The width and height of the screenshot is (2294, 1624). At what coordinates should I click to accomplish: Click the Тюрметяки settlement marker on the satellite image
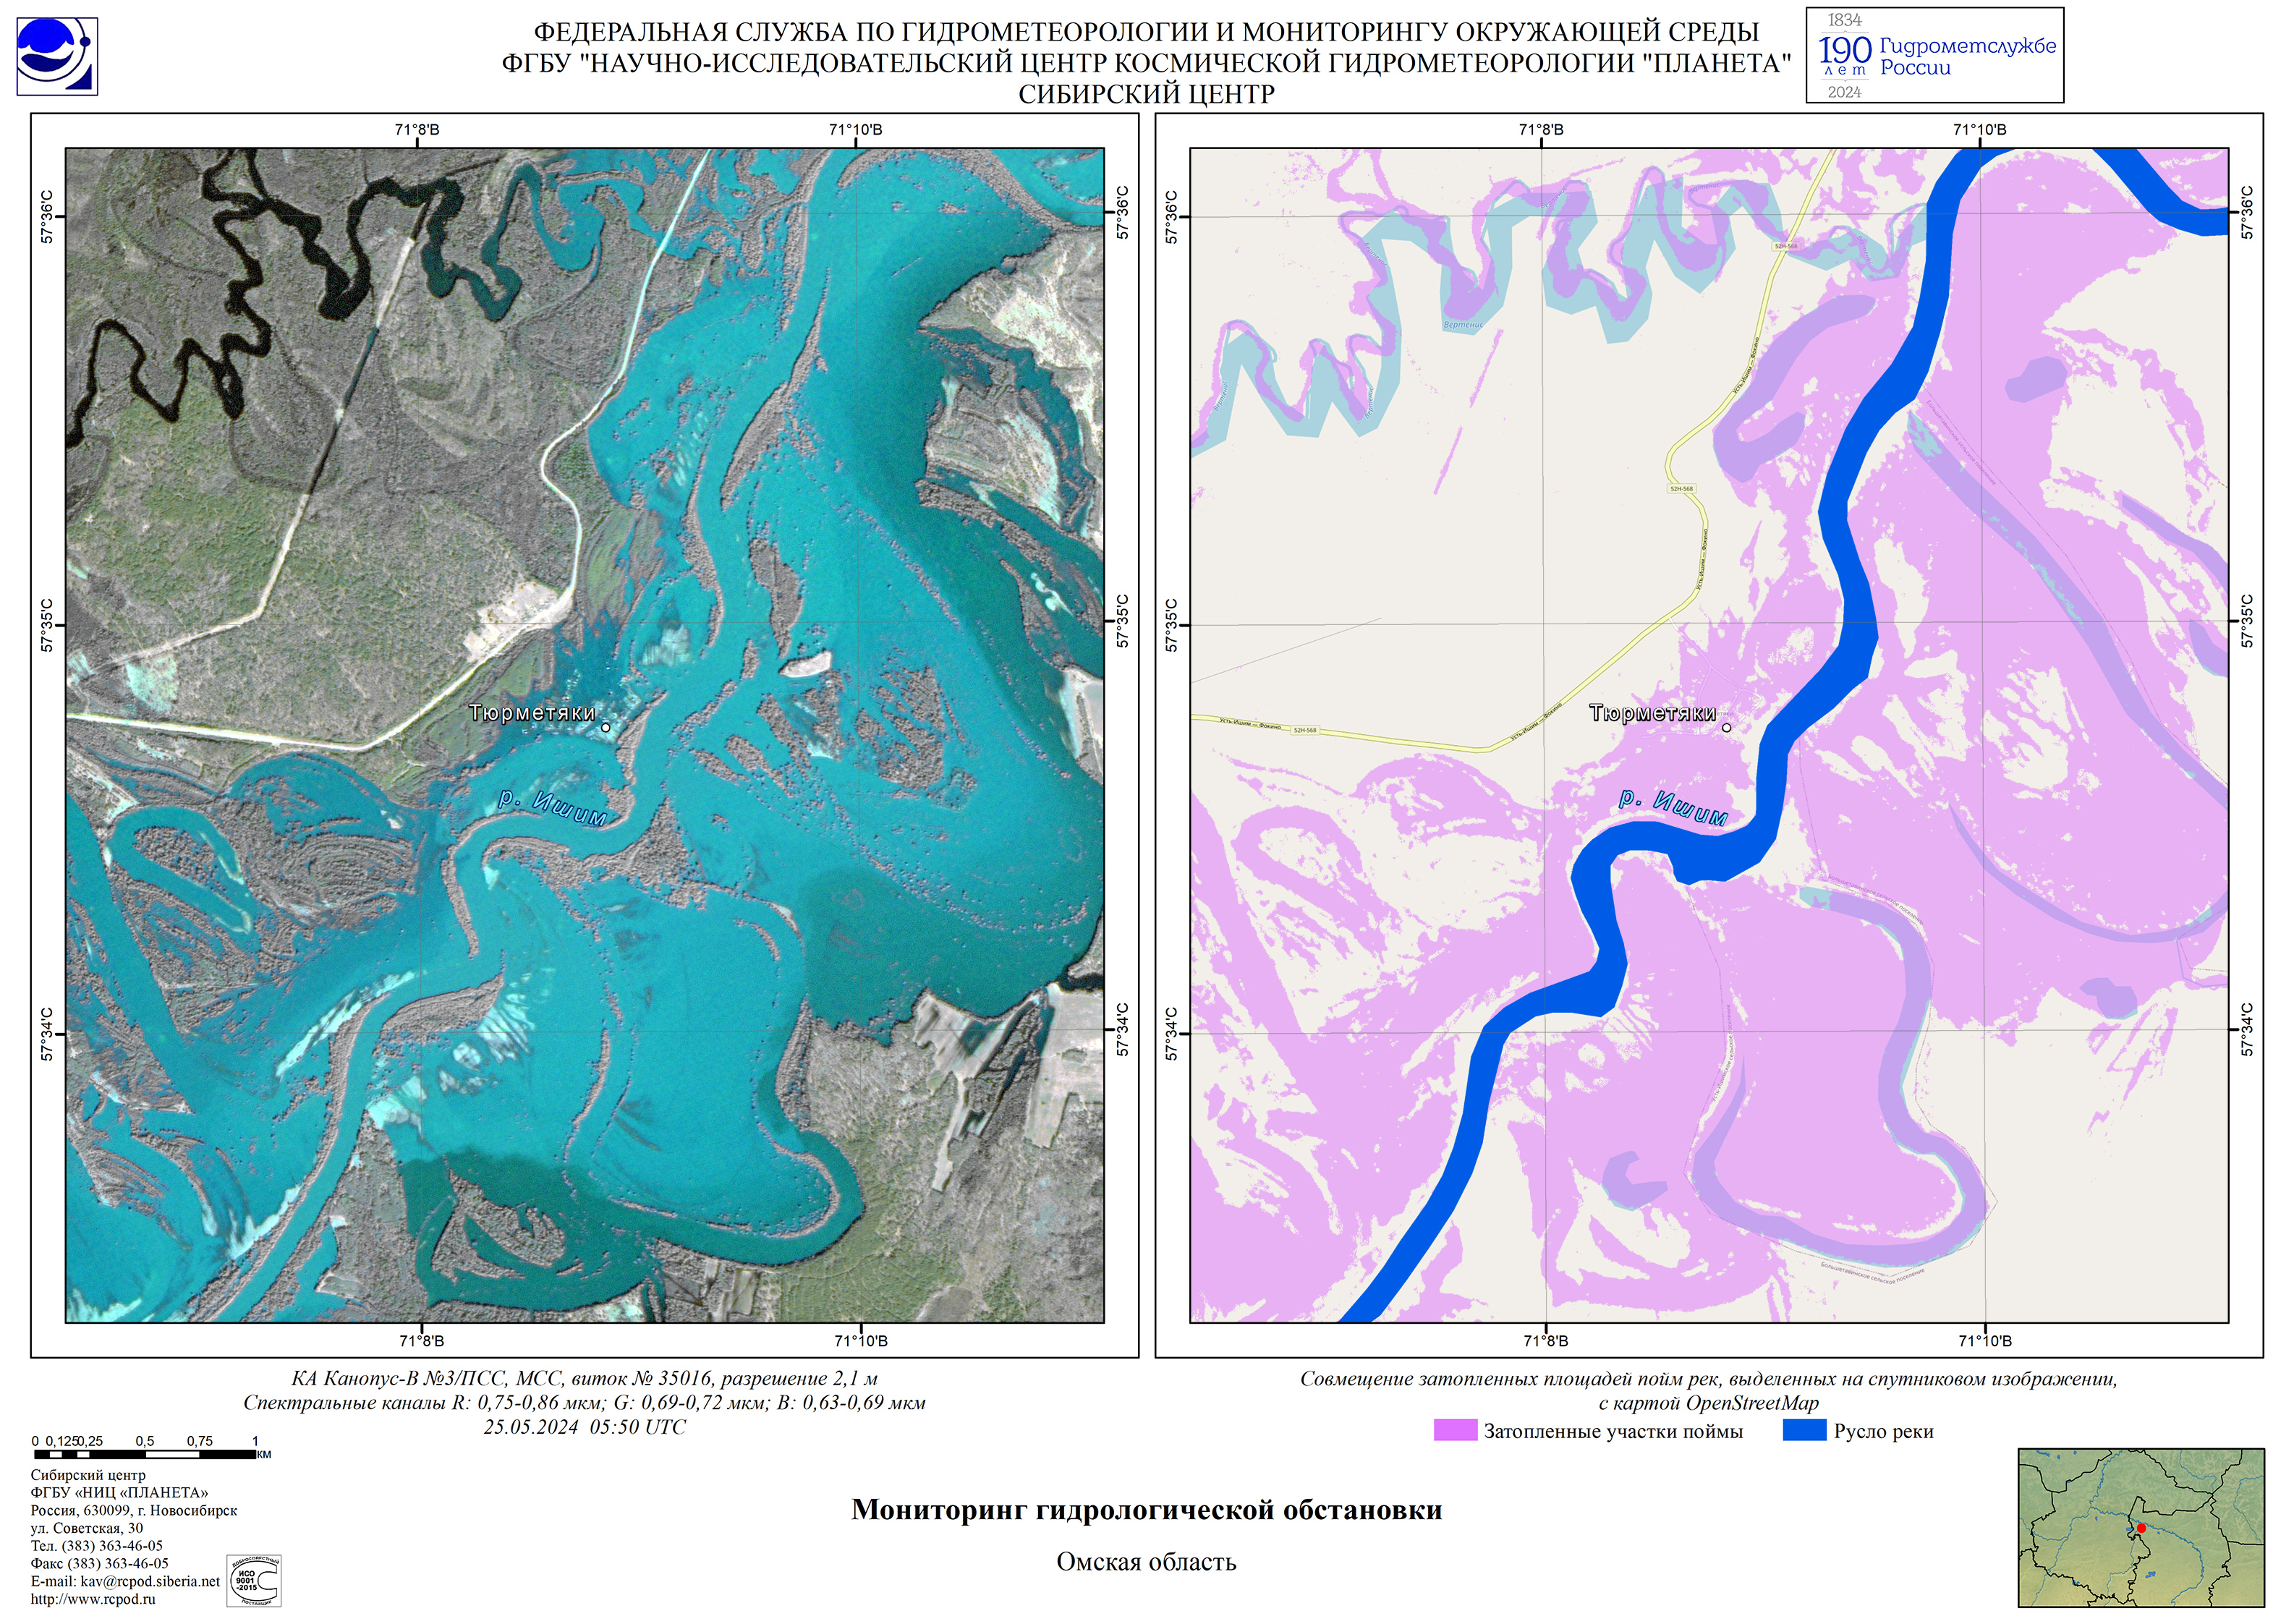(605, 728)
